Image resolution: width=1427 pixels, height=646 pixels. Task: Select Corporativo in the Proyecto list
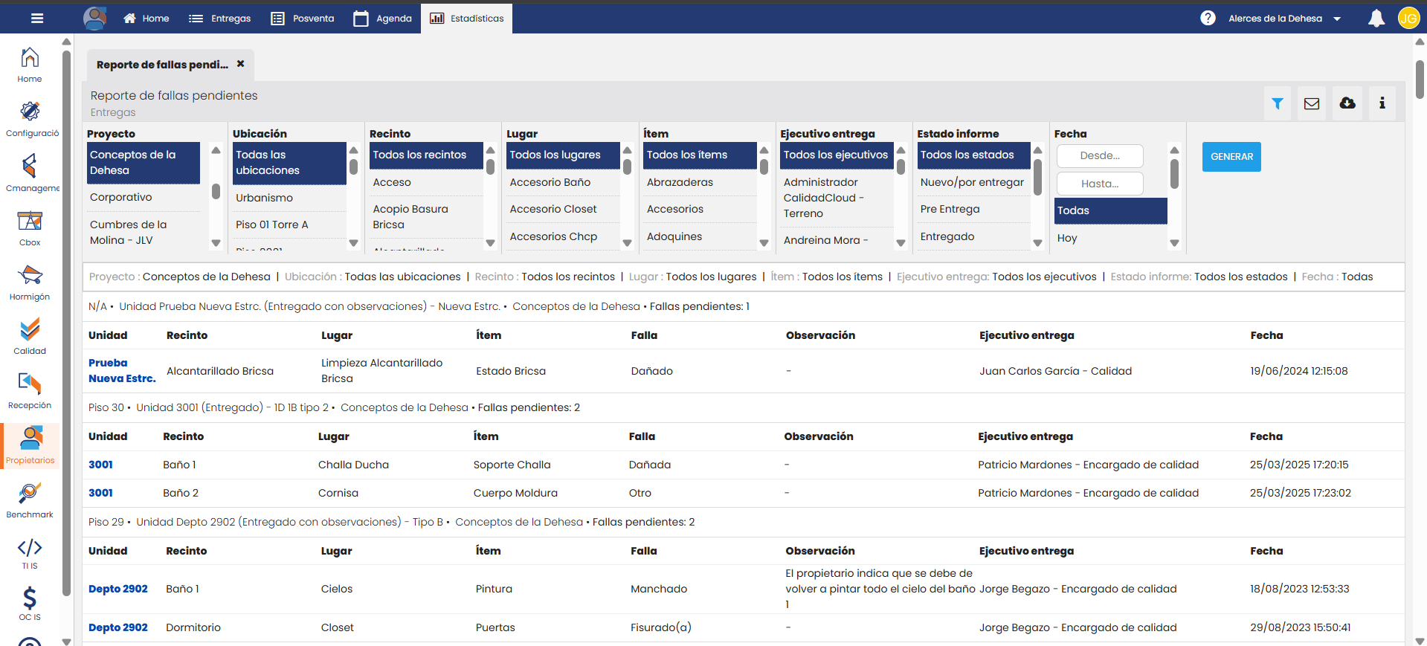(x=144, y=197)
